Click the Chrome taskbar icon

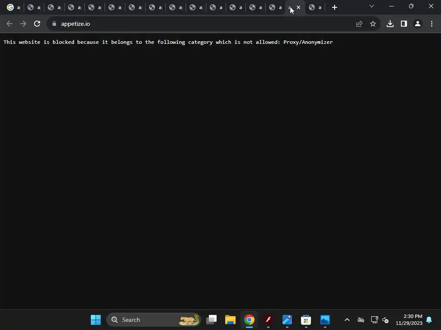249,320
